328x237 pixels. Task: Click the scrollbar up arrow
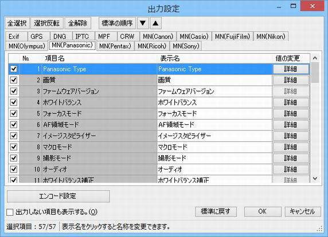[x=315, y=58]
